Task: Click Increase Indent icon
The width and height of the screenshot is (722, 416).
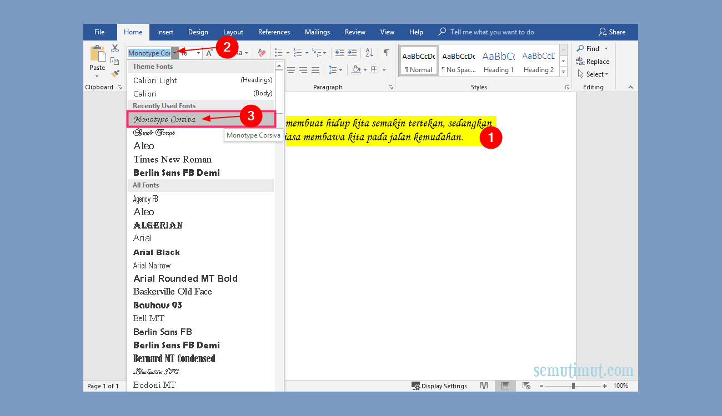Action: pos(352,53)
